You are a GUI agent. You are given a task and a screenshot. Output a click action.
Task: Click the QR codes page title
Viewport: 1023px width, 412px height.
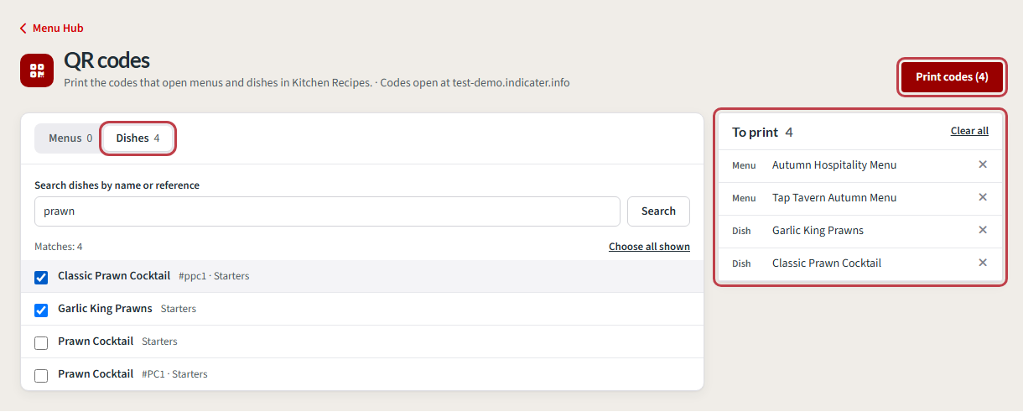(107, 60)
